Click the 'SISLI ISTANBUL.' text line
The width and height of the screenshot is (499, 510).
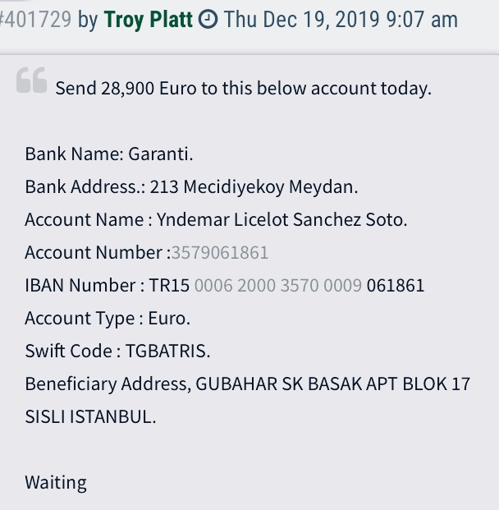pos(91,416)
